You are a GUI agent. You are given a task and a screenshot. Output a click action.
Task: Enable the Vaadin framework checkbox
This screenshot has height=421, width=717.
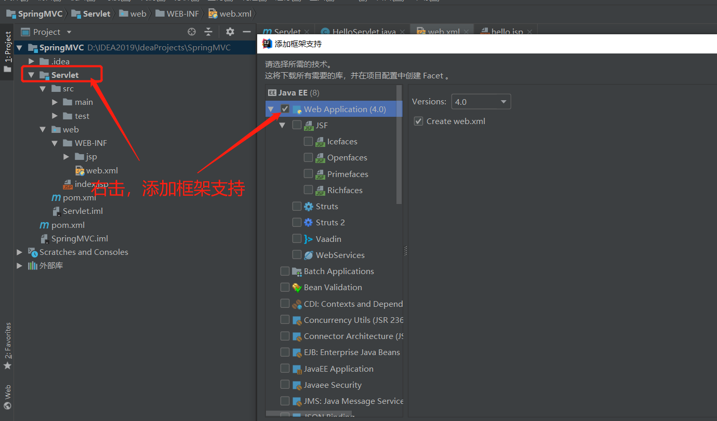297,239
